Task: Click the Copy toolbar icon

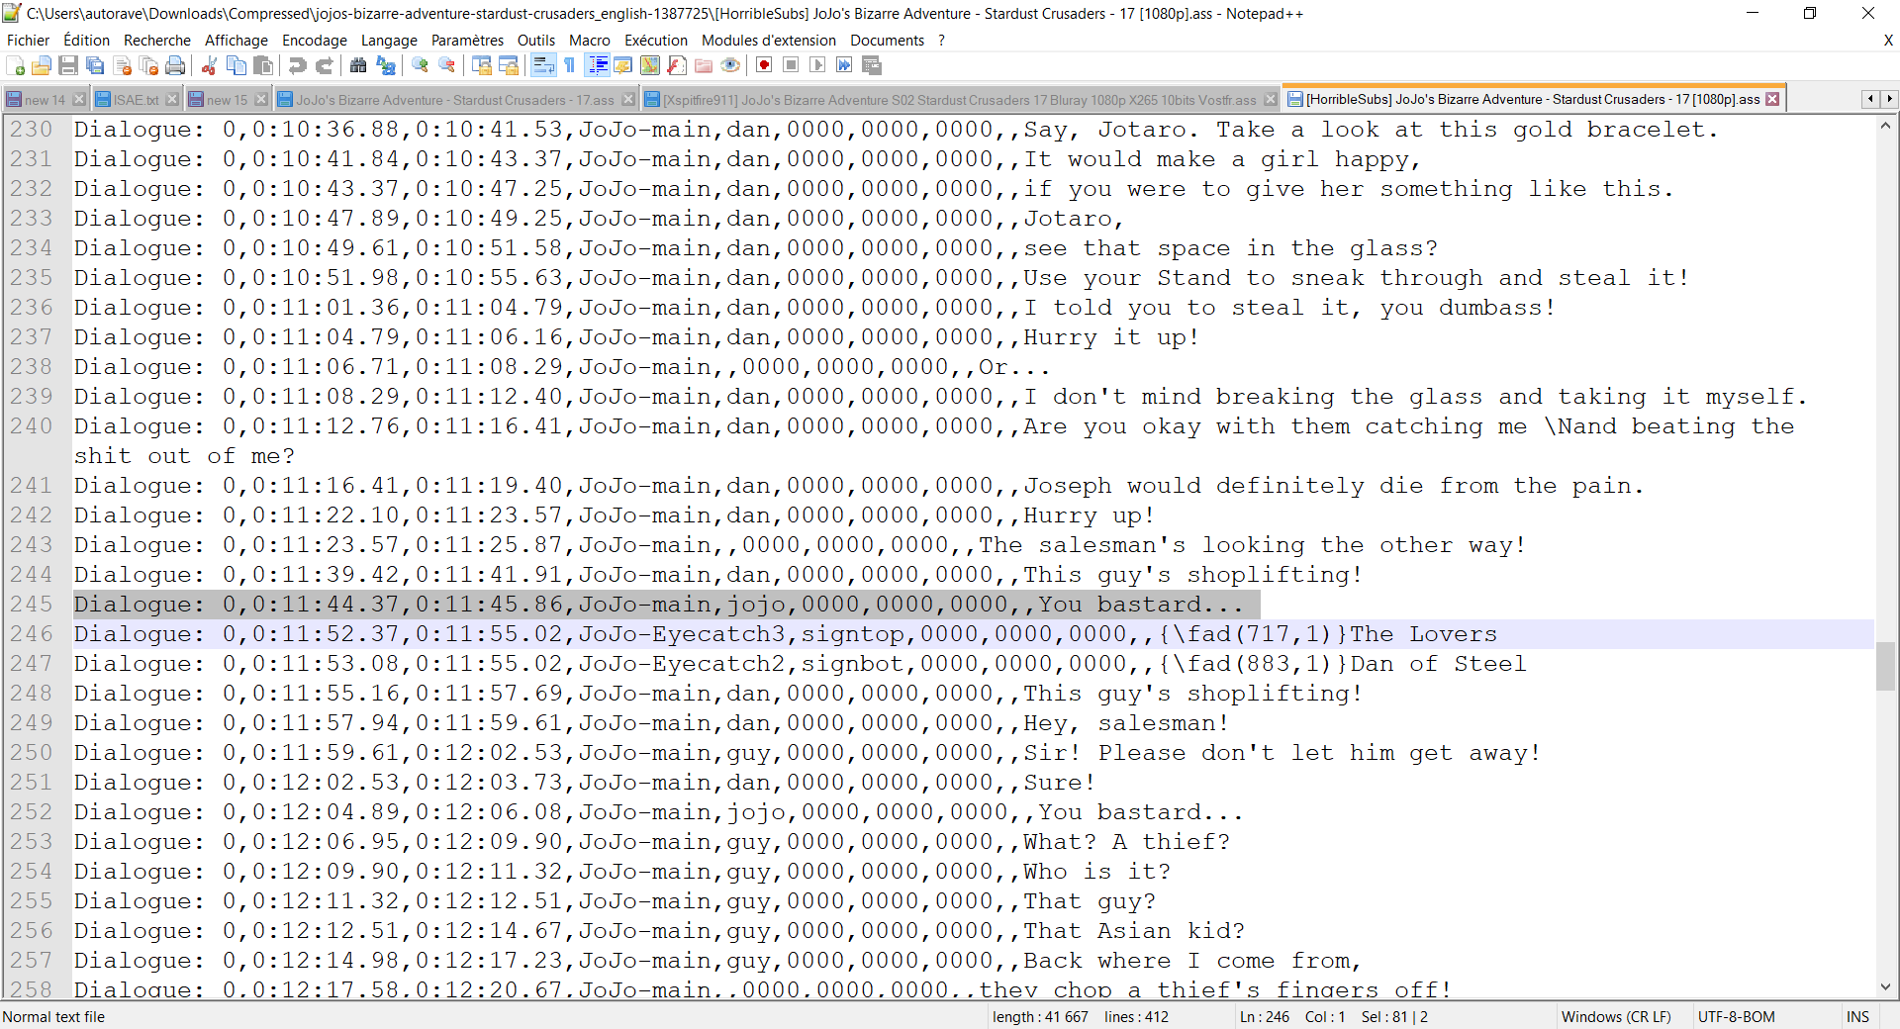Action: point(237,65)
